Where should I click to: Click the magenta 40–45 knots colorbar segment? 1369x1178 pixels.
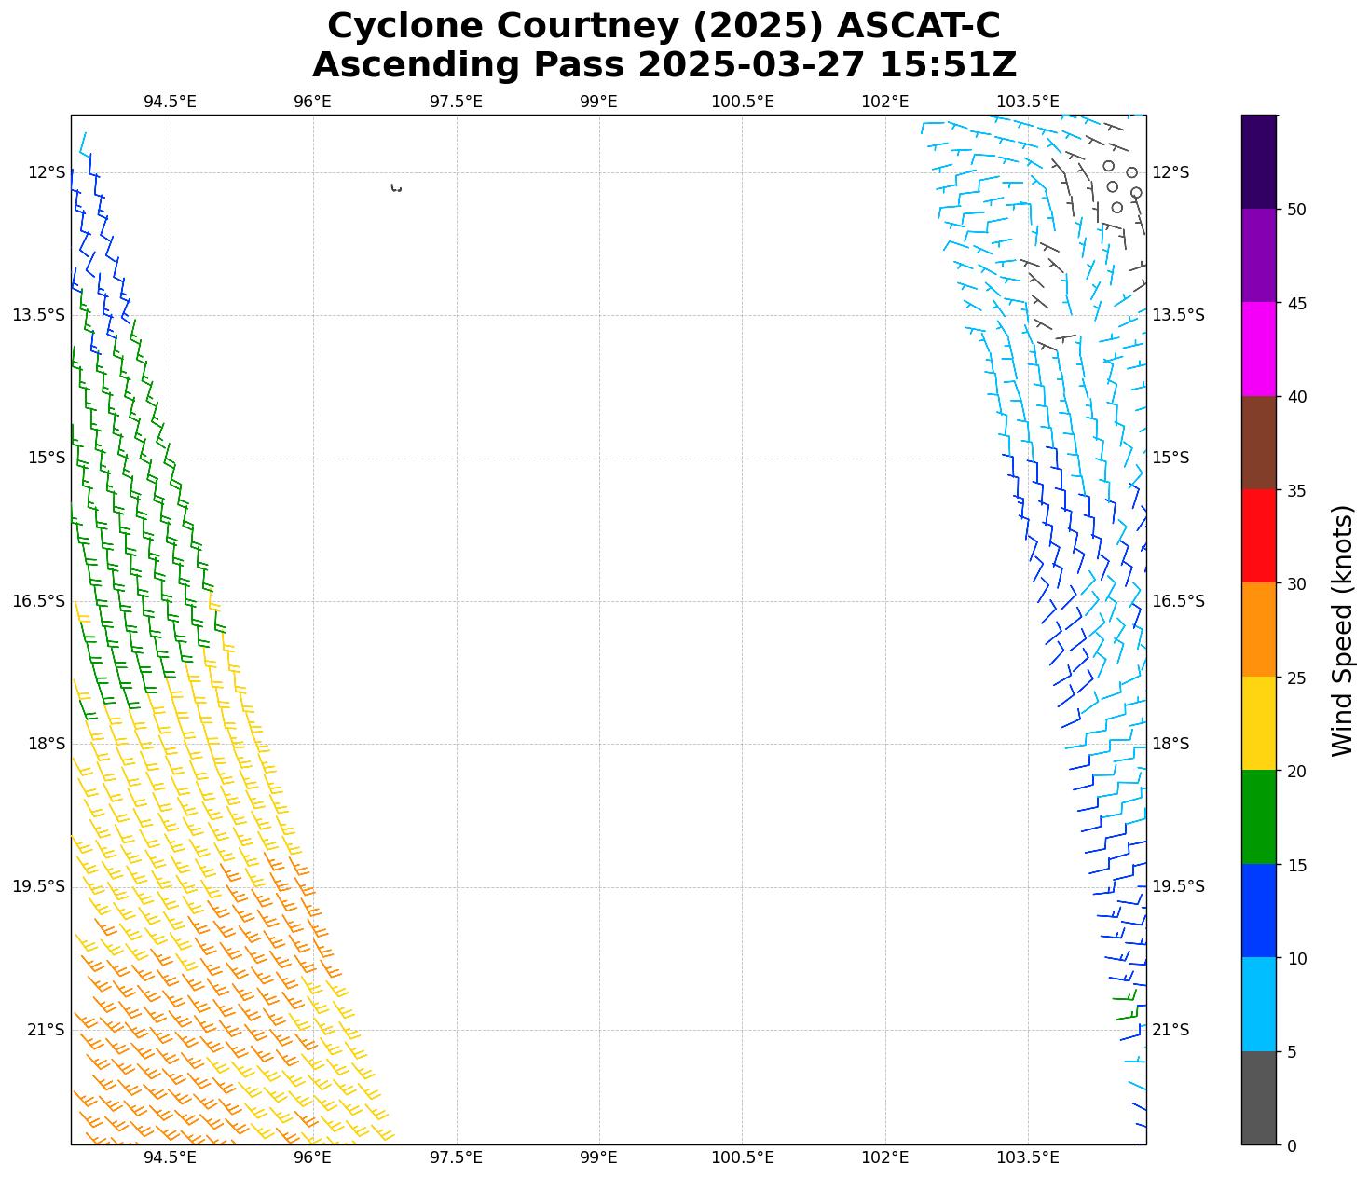[x=1259, y=349]
